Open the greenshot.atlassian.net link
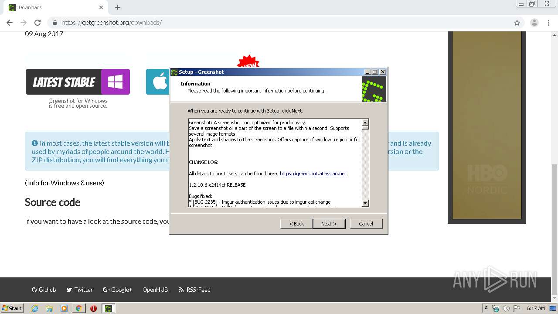558x314 pixels. (313, 174)
